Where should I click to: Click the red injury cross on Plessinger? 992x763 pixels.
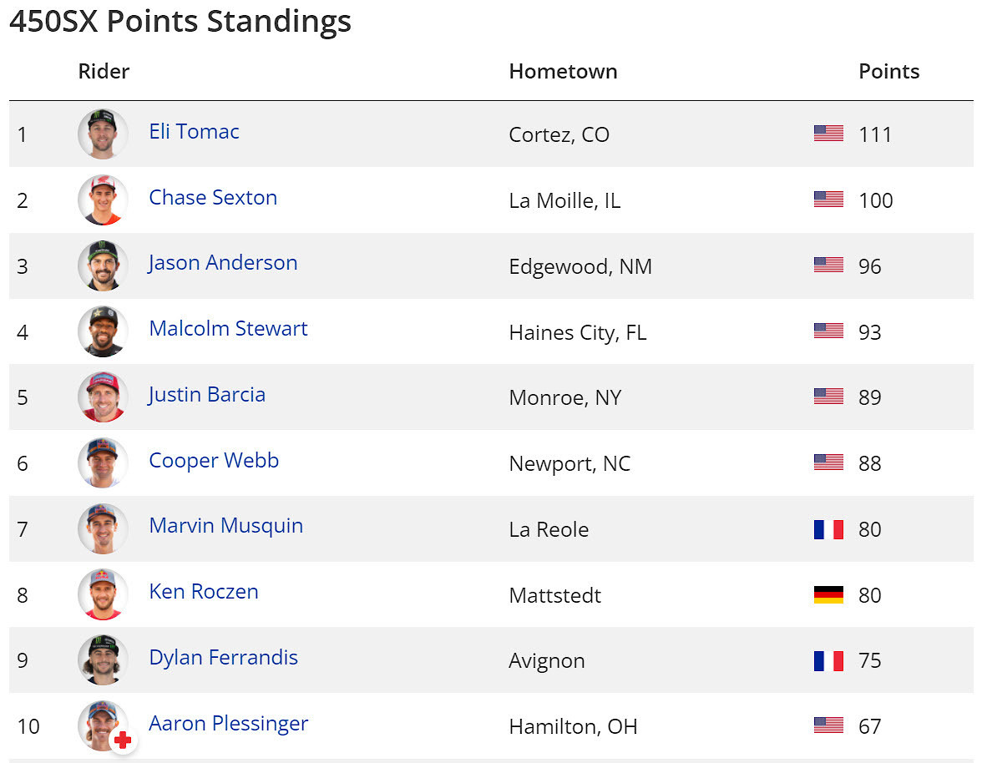[123, 740]
